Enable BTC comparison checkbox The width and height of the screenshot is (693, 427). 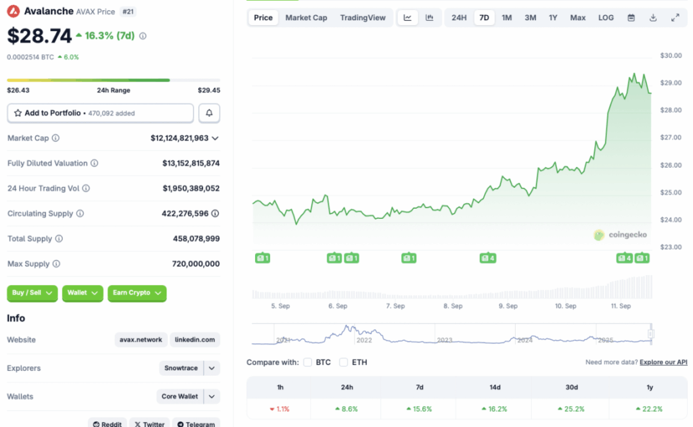[309, 362]
